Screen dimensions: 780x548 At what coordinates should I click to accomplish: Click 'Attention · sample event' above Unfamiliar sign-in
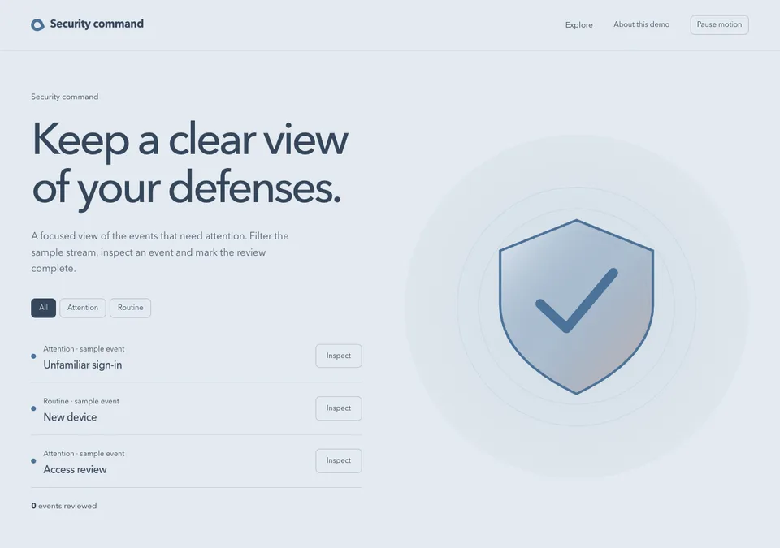tap(84, 349)
